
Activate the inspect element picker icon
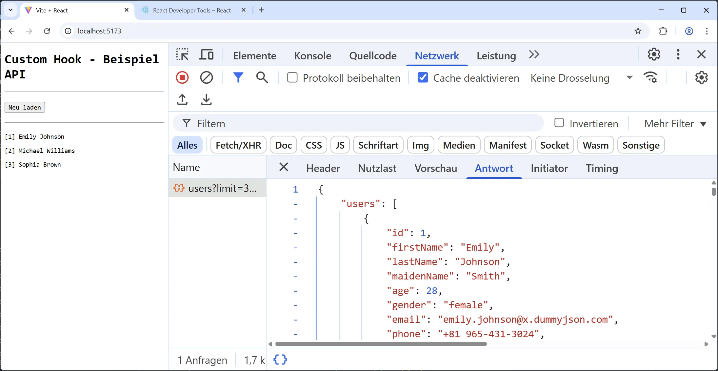182,55
